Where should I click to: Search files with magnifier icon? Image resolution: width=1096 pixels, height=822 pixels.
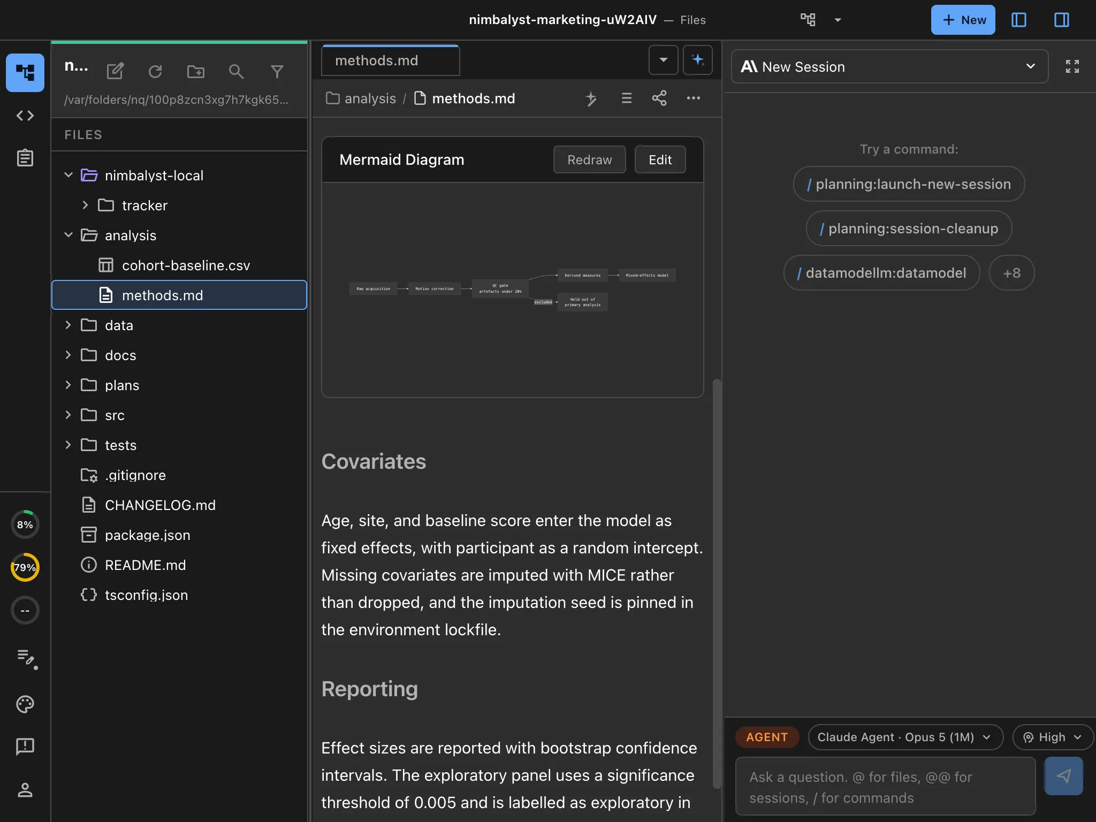pos(236,71)
